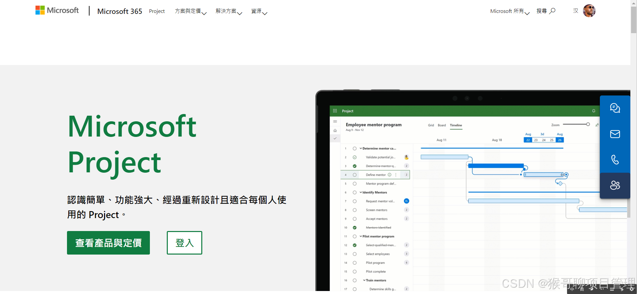
Task: Open the soft keyboard icon in IME bar
Action: pos(612,289)
